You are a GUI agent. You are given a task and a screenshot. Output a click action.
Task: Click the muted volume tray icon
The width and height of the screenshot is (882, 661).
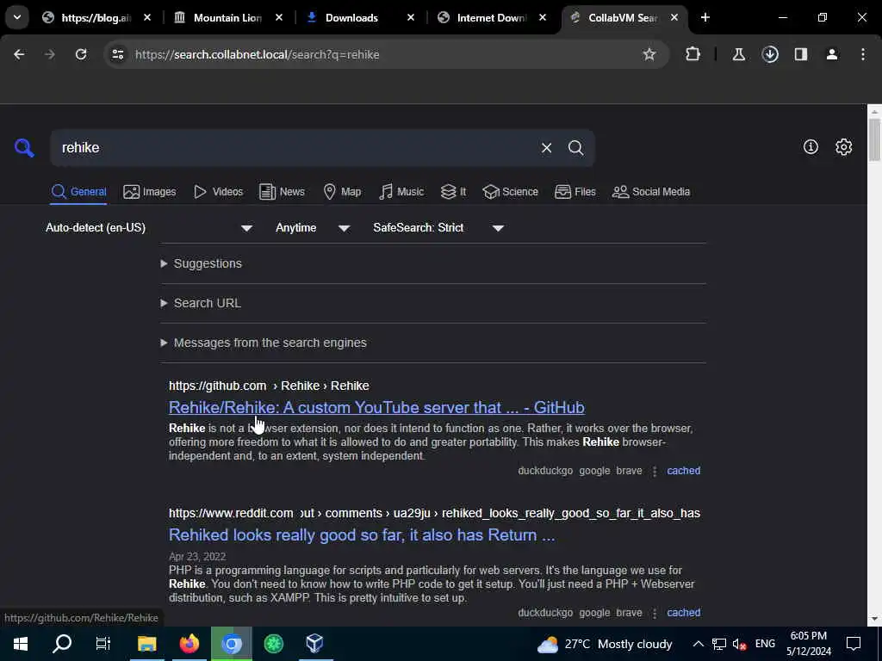click(x=739, y=644)
